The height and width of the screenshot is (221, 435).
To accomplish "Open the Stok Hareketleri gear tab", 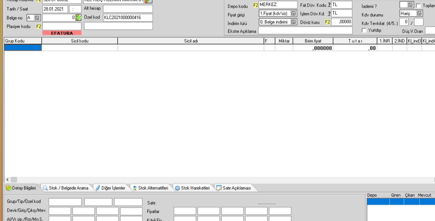I will pyautogui.click(x=192, y=188).
